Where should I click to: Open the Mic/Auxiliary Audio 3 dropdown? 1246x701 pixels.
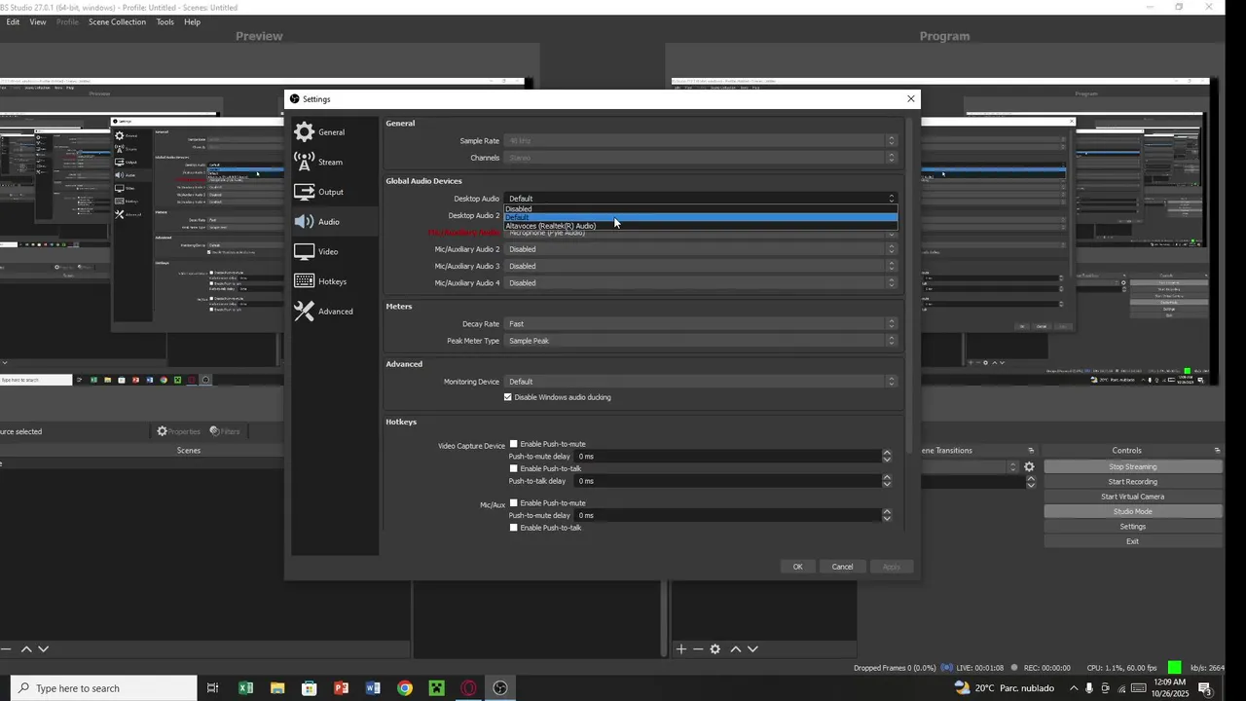coord(701,266)
